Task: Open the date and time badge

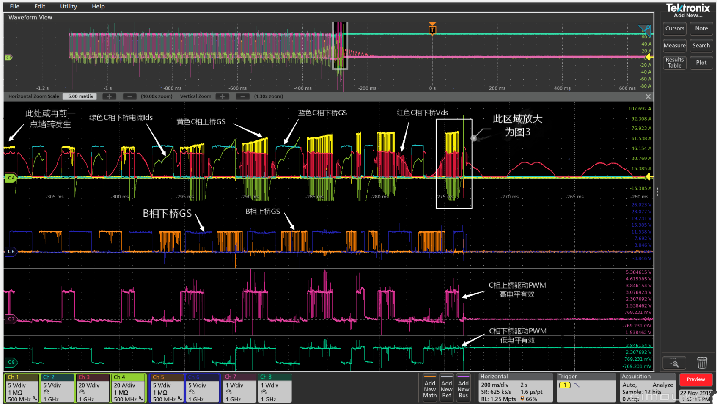Action: coord(696,396)
